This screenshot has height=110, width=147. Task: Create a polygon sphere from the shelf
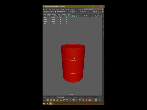pos(47,100)
